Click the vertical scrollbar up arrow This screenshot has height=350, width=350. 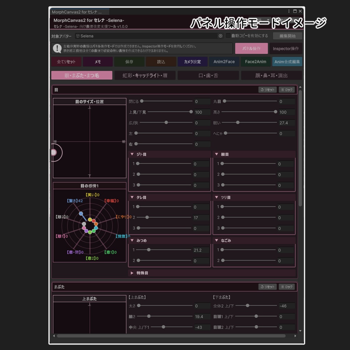300,87
